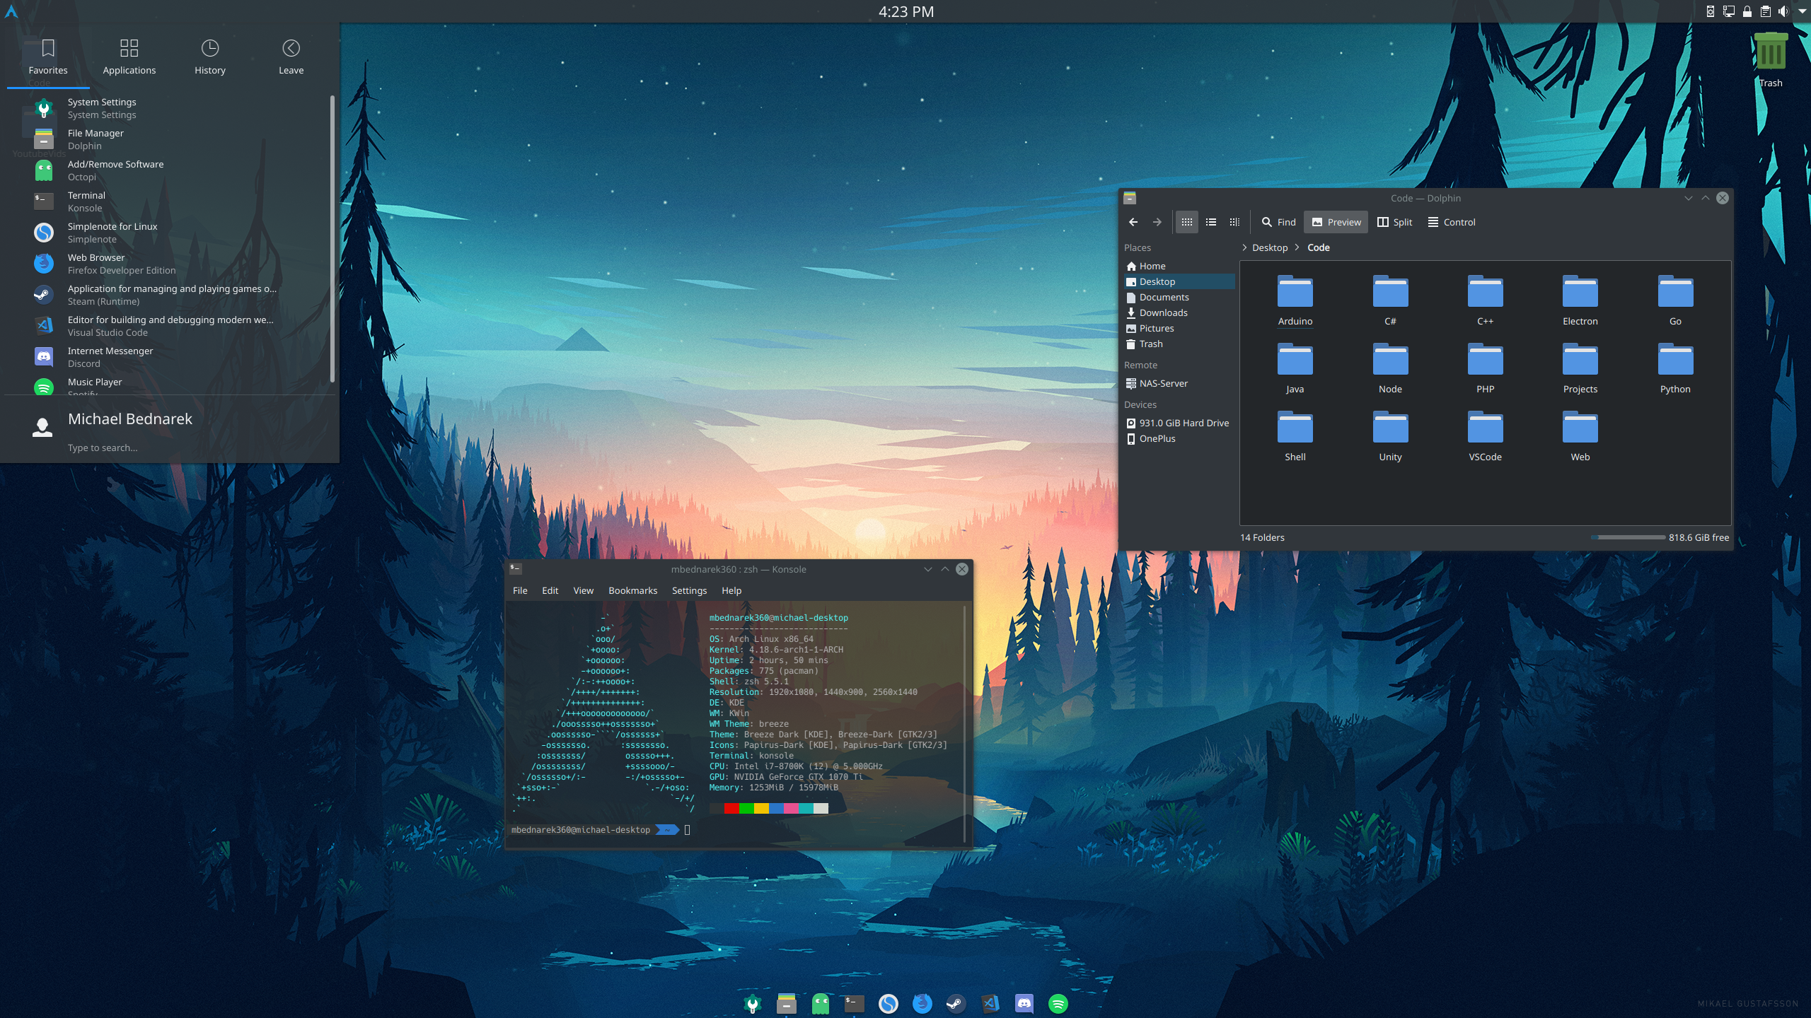This screenshot has width=1811, height=1018.
Task: Click the launcher favorites list scrollbar
Action: pyautogui.click(x=332, y=239)
